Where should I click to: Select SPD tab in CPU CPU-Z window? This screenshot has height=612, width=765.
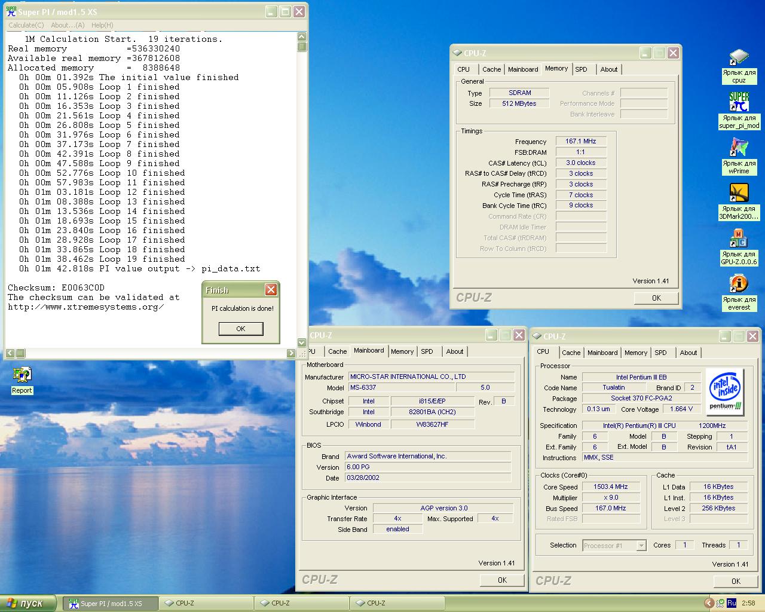click(x=661, y=353)
